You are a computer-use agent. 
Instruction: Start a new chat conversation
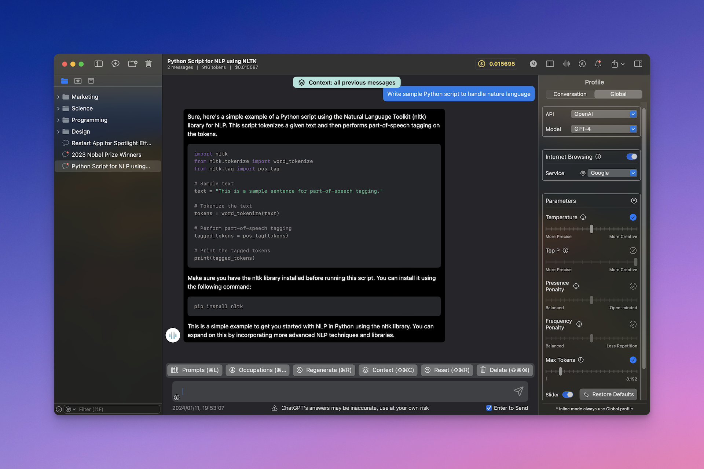[x=115, y=64]
